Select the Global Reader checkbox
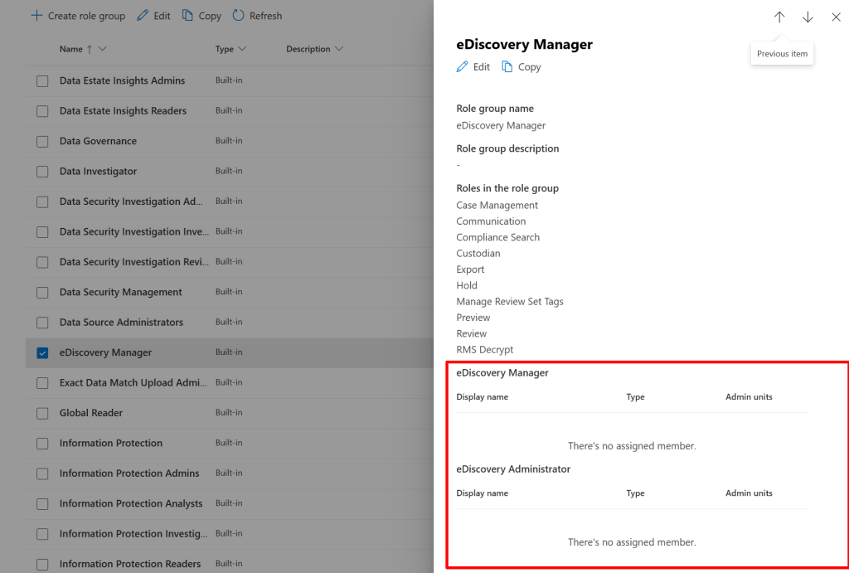Screen dimensions: 849x573 pyautogui.click(x=42, y=413)
